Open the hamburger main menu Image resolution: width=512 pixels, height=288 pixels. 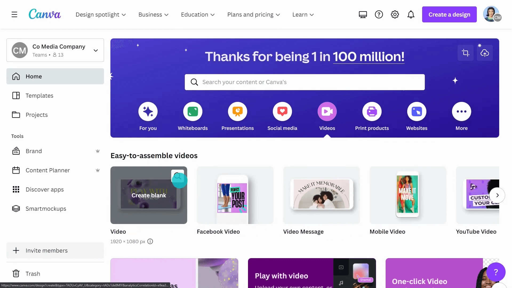pyautogui.click(x=14, y=14)
